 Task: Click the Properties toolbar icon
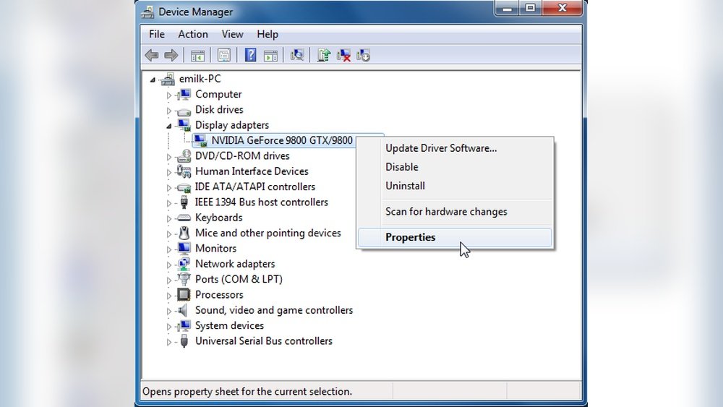coord(224,55)
